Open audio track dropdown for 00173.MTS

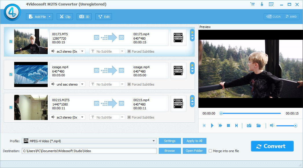[82, 51]
